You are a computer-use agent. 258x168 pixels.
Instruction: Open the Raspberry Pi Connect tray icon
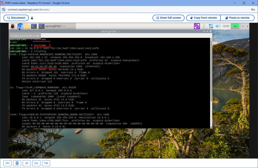pos(197,26)
